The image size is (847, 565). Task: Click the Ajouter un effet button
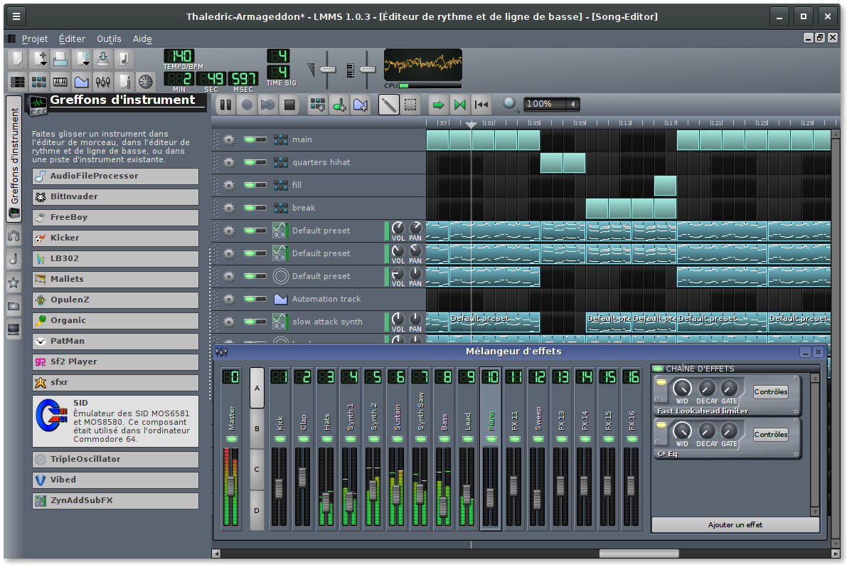pos(735,525)
